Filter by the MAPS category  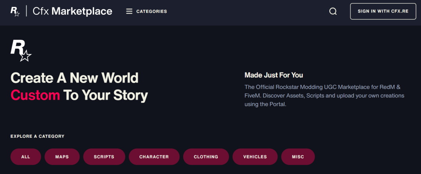(x=62, y=157)
